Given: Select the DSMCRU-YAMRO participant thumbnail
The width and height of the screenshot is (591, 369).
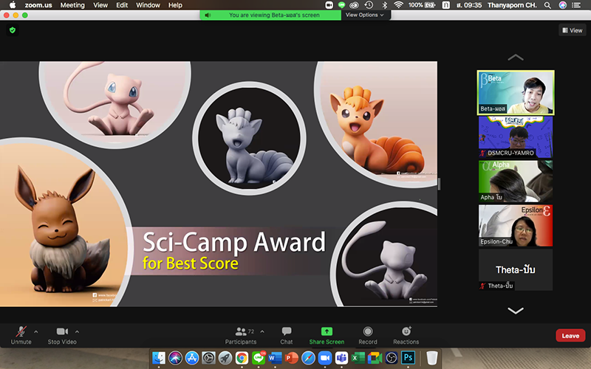Looking at the screenshot, I should point(516,137).
